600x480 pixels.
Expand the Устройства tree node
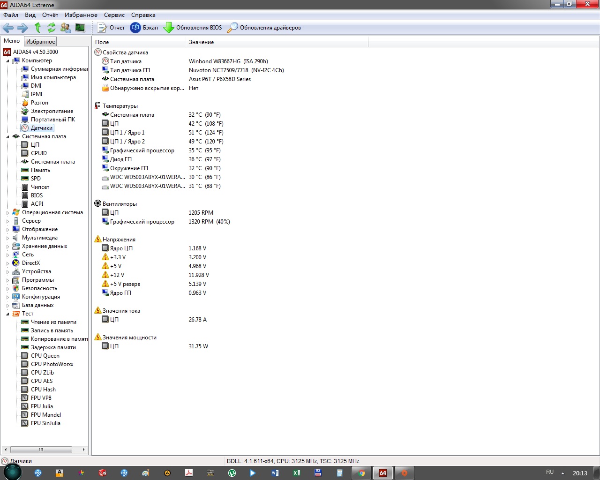point(7,272)
